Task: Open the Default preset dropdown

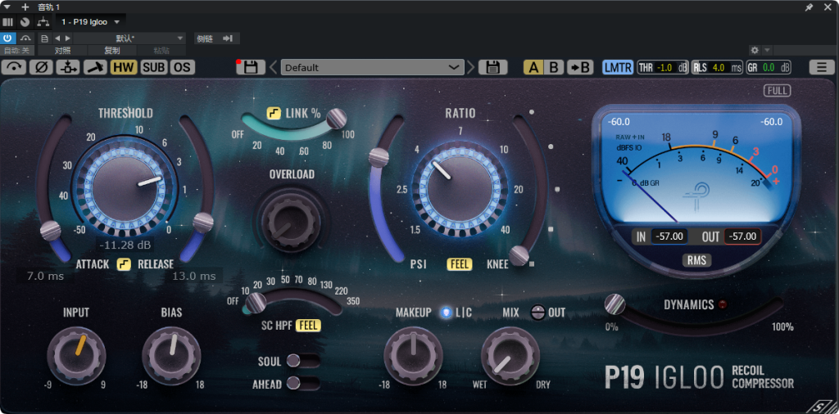Action: pos(373,67)
